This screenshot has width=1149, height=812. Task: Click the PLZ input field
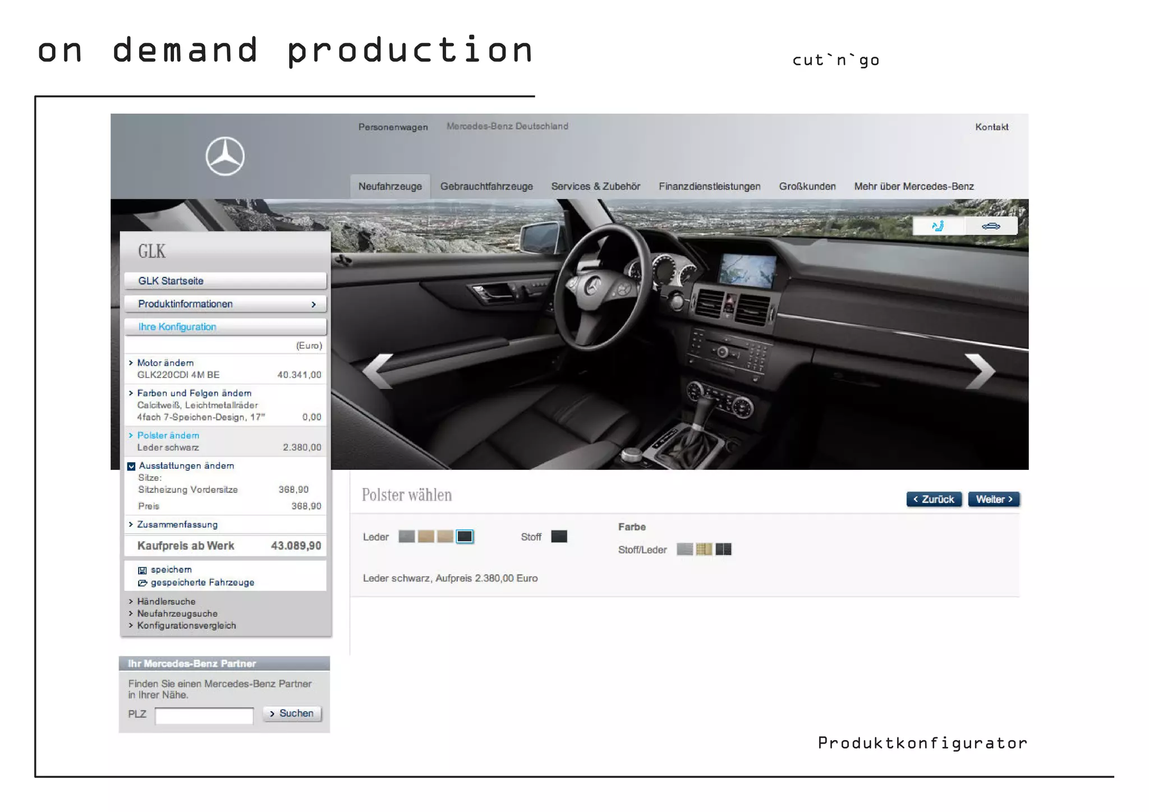click(204, 715)
